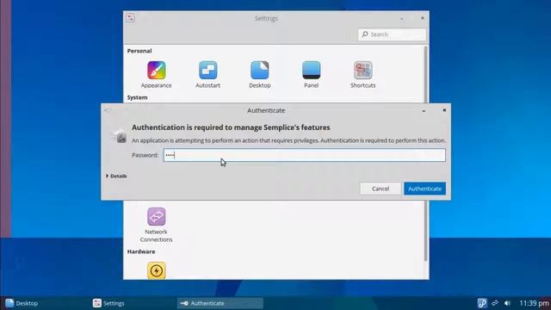Image resolution: width=551 pixels, height=310 pixels.
Task: Open Appearance settings
Action: coord(157,74)
